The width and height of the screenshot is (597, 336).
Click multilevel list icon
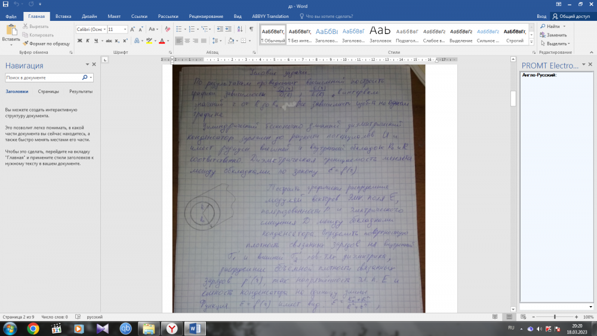point(204,29)
